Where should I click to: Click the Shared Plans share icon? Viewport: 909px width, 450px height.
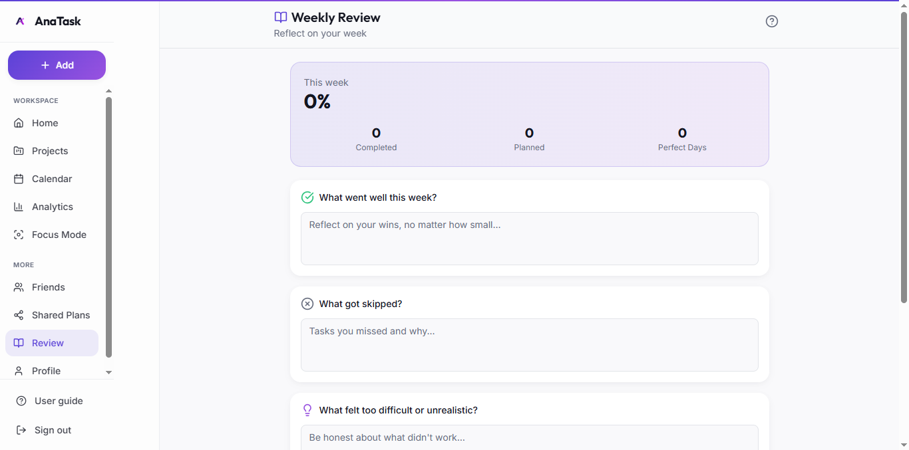tap(19, 315)
